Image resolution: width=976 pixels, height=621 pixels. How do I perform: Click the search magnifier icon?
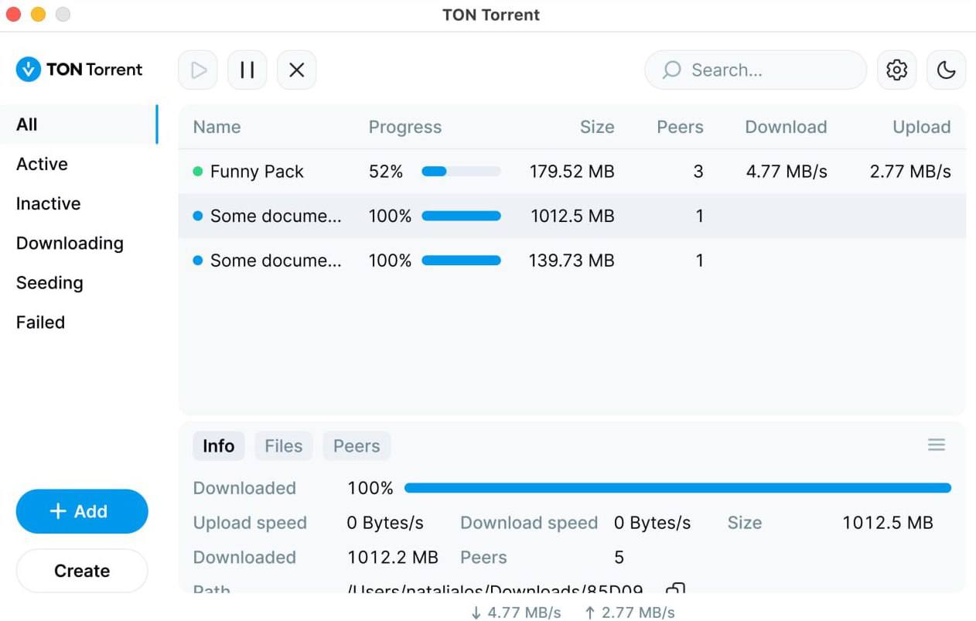[x=672, y=70]
